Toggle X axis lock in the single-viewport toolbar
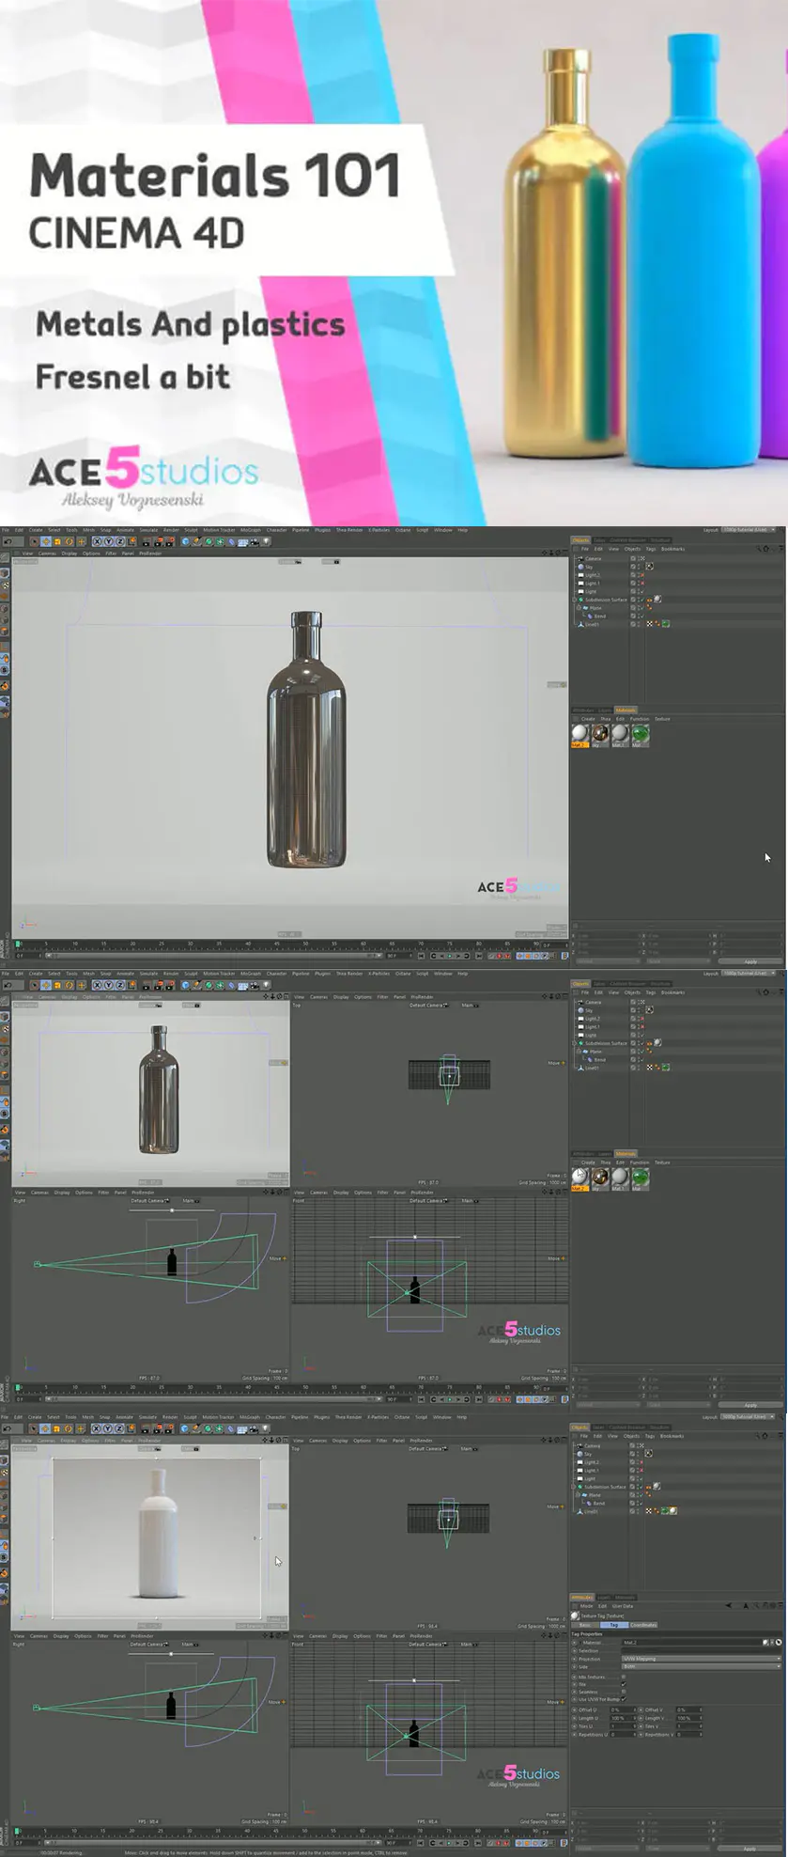788x1857 pixels. pos(97,541)
